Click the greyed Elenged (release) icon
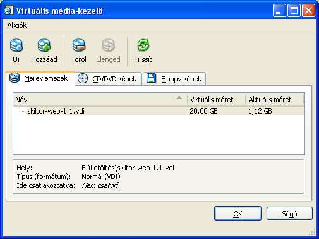Screen dimensions: 319x239 point(108,45)
